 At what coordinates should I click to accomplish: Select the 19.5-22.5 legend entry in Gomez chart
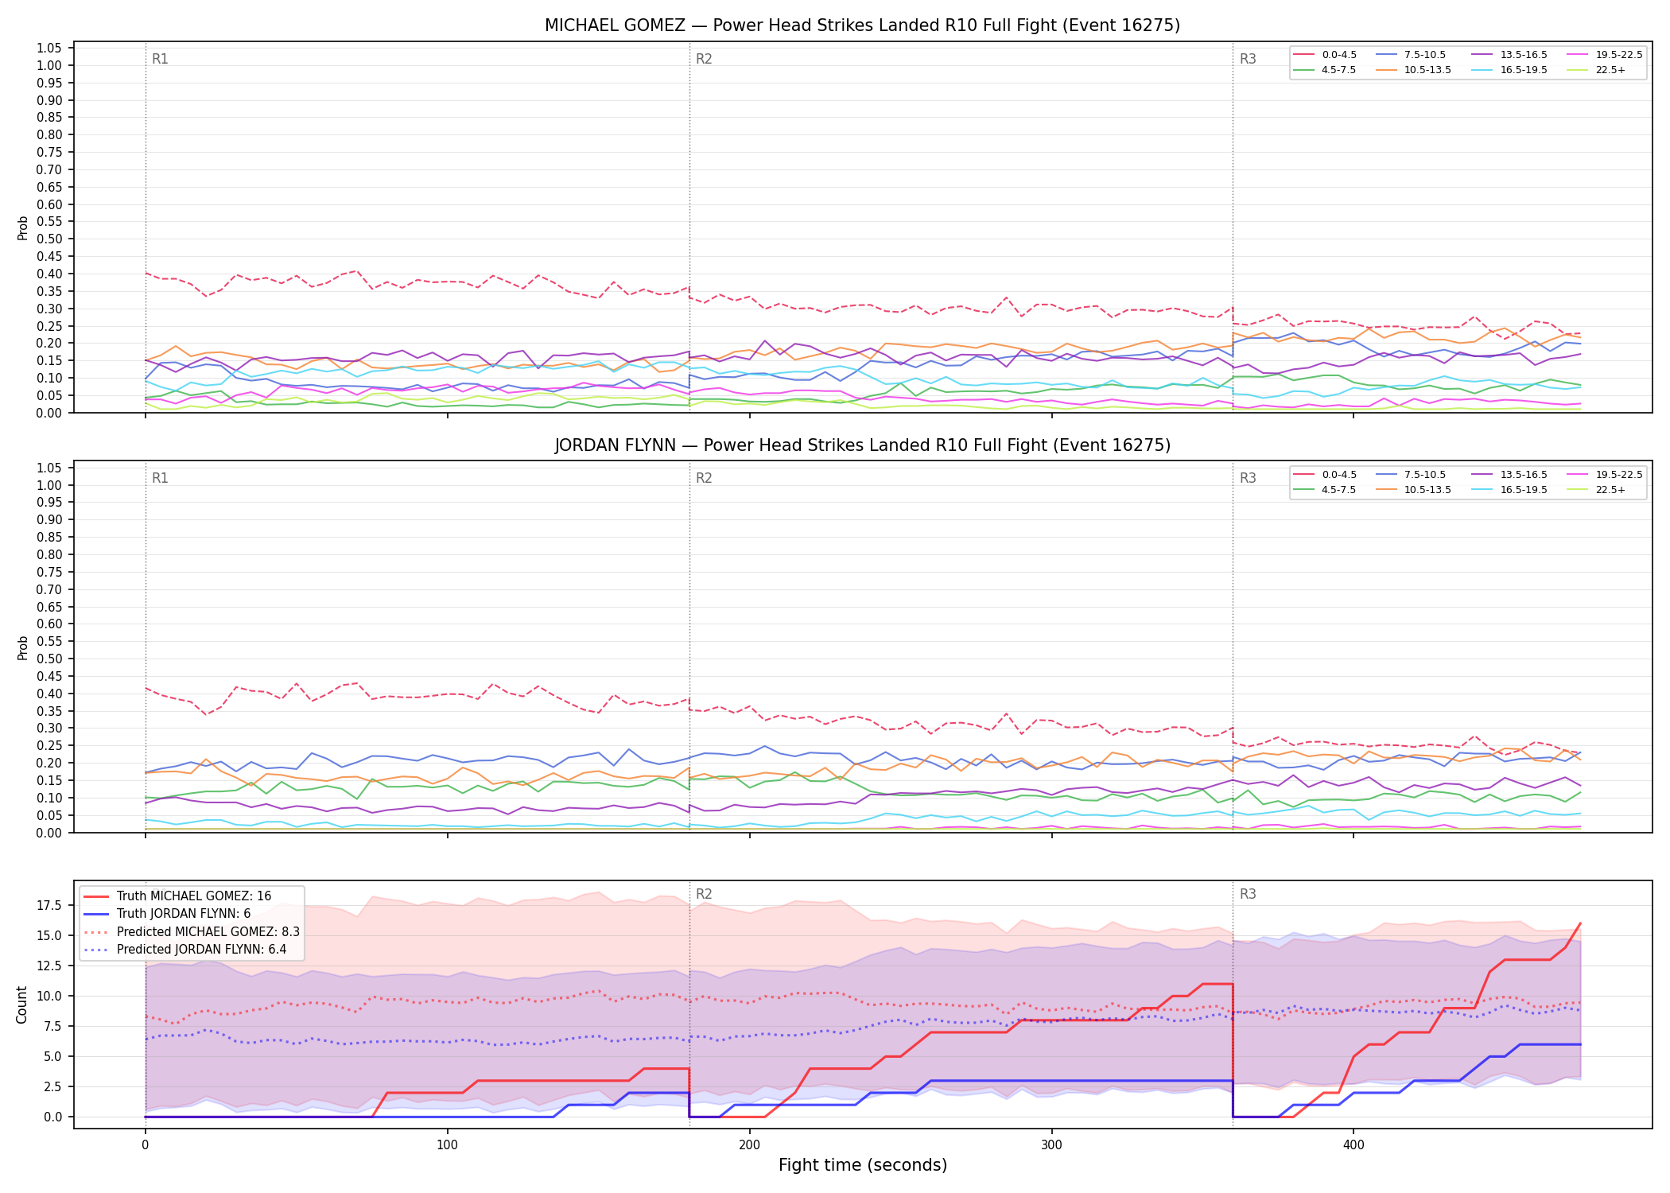tap(1603, 55)
